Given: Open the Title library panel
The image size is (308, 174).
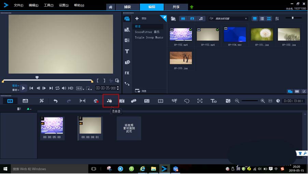Looking at the screenshot, I should 127,51.
